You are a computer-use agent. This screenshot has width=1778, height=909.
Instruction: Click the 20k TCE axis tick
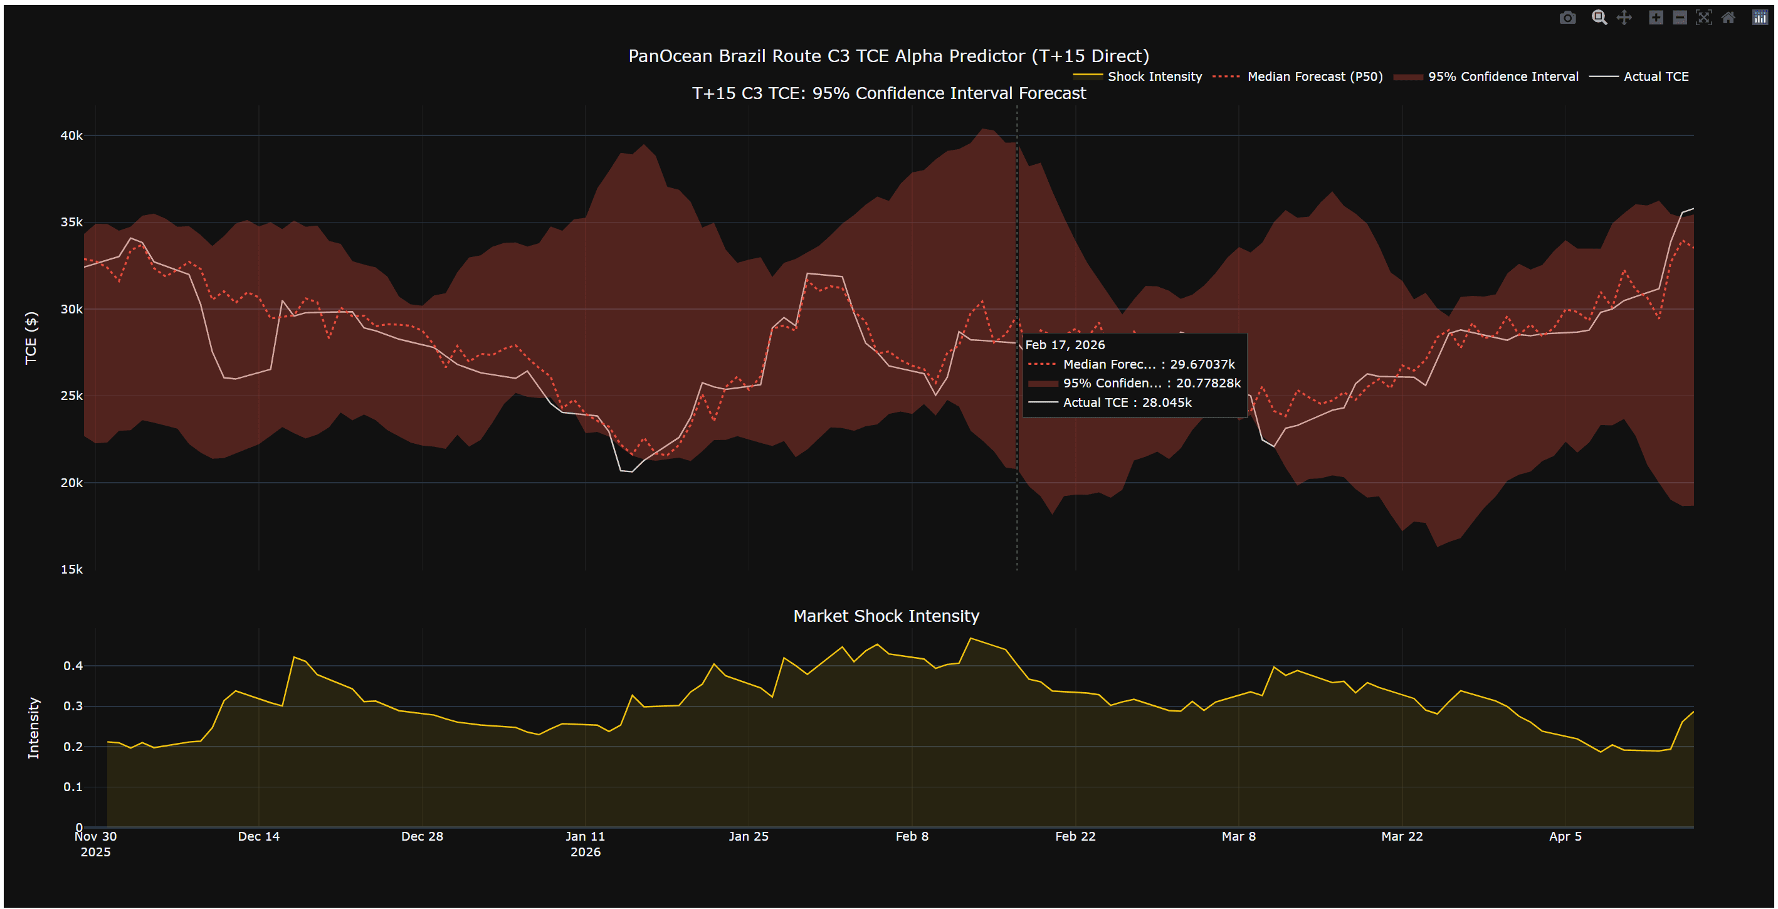[x=71, y=483]
